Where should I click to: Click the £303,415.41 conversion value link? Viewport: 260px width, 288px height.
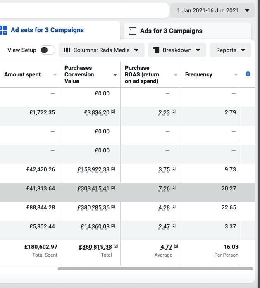tap(93, 188)
